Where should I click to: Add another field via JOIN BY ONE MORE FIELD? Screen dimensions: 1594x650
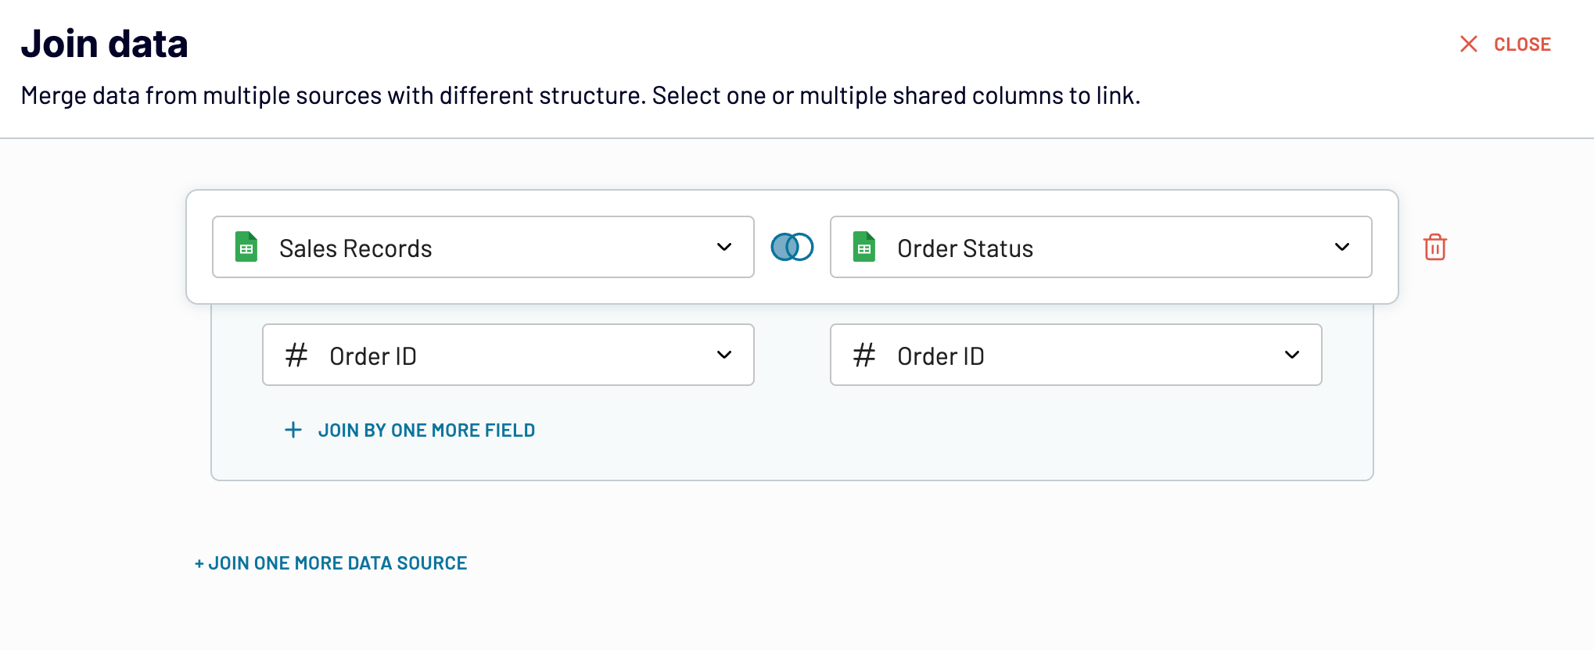pos(426,430)
